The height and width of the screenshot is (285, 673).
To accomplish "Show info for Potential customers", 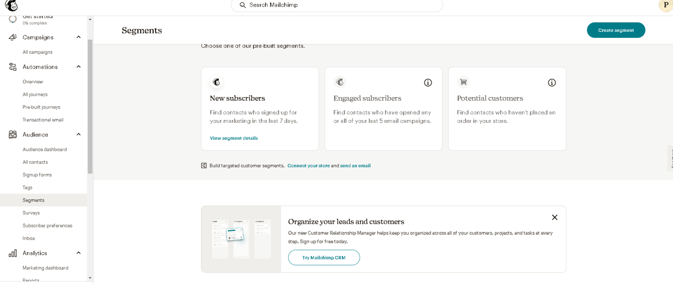I will coord(551,83).
